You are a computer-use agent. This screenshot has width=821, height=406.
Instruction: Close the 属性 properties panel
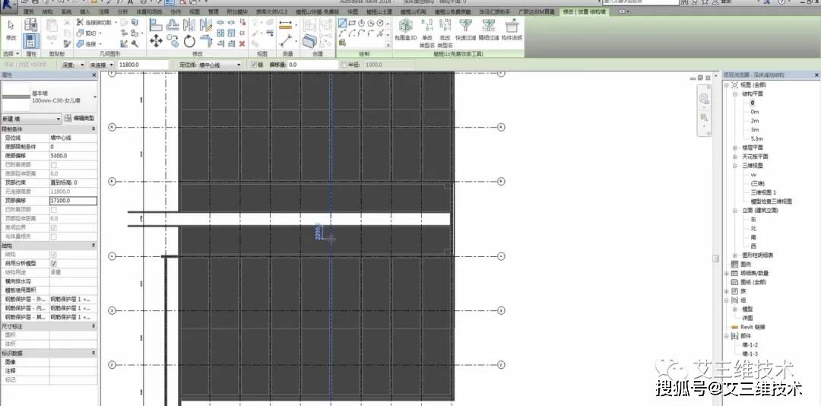pyautogui.click(x=94, y=75)
